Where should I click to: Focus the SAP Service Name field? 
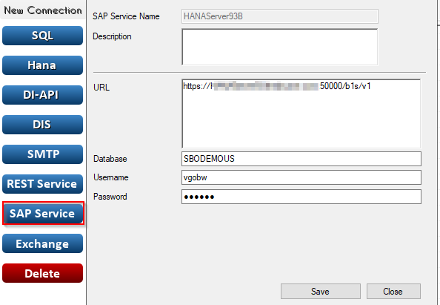(280, 16)
